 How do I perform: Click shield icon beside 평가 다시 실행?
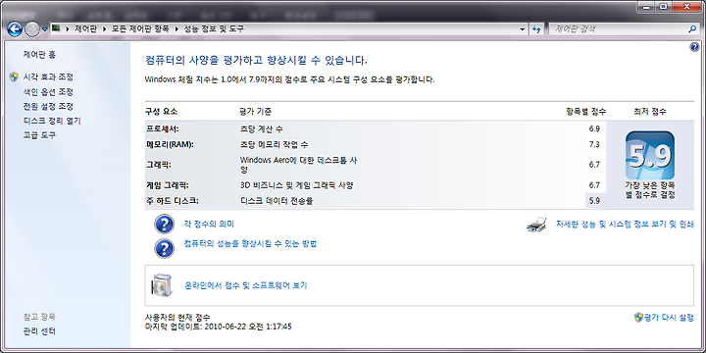point(637,317)
